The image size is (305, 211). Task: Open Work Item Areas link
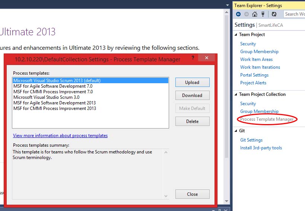256,59
